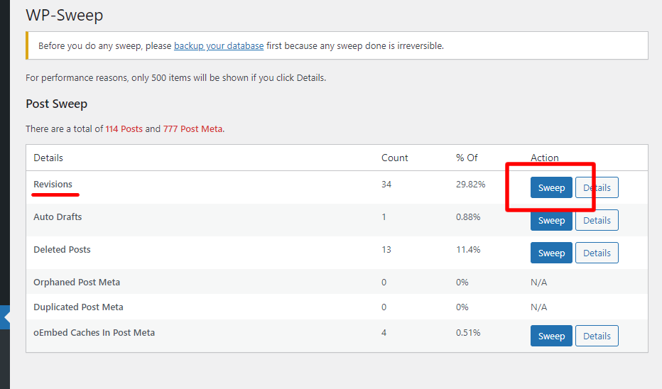The image size is (662, 389).
Task: Sweep oEmbed Caches In Post Meta
Action: [x=551, y=336]
